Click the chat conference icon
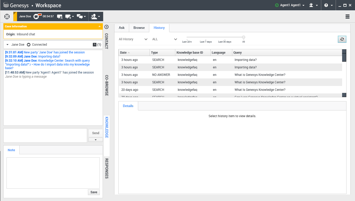 click(x=80, y=17)
